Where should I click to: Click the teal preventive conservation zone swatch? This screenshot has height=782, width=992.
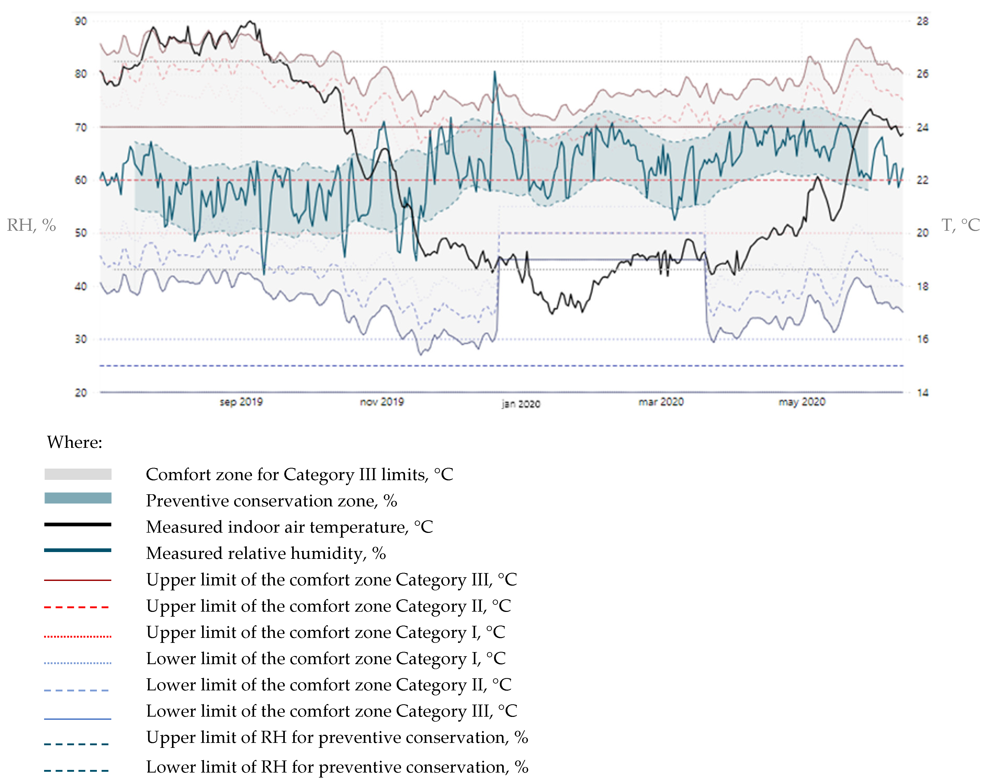tap(78, 498)
